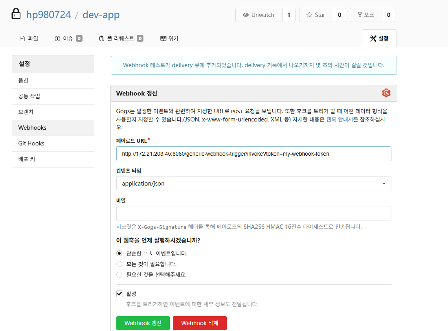The height and width of the screenshot is (331, 448).
Task: Click the green Webhook 갱신 button
Action: pyautogui.click(x=143, y=323)
